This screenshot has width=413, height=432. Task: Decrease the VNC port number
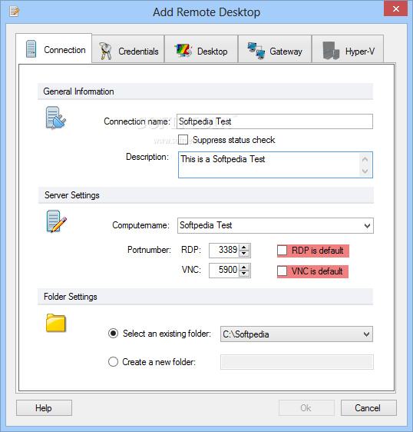pos(244,274)
